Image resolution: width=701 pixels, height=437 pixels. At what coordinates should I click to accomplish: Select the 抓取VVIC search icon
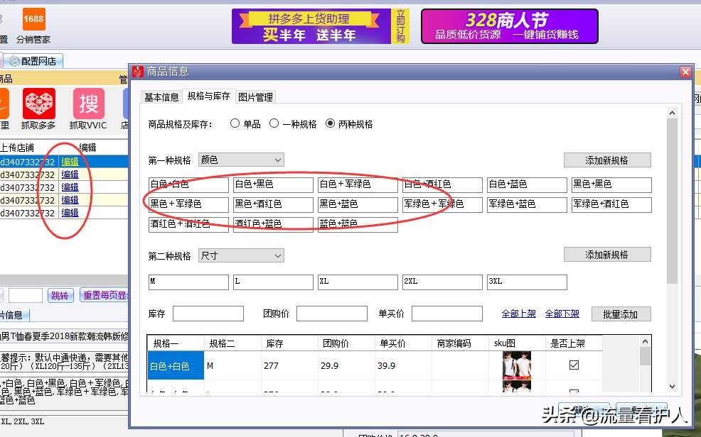click(88, 103)
